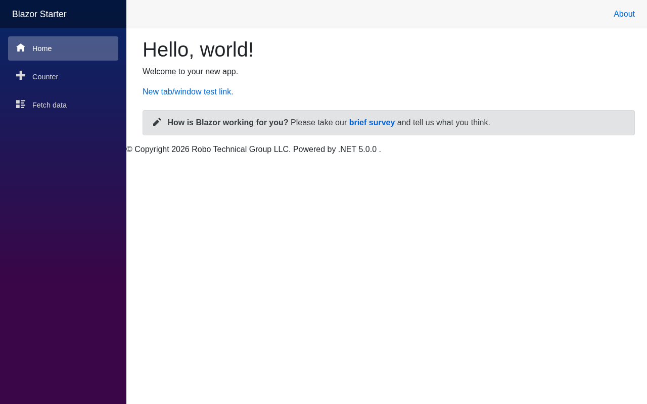Click the Home house icon

tap(21, 48)
